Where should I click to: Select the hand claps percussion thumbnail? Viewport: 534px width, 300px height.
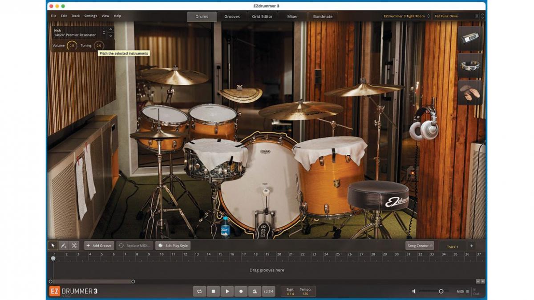(470, 92)
